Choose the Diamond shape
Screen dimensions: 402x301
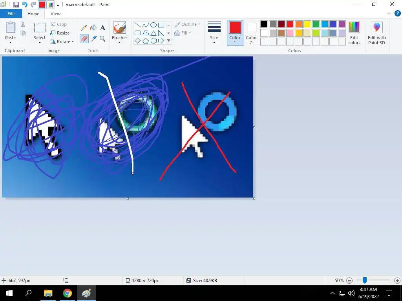pos(138,40)
